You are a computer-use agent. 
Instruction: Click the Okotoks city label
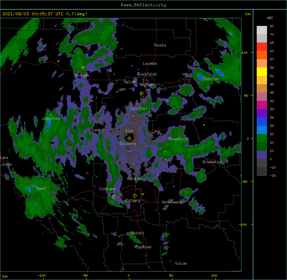[137, 233]
